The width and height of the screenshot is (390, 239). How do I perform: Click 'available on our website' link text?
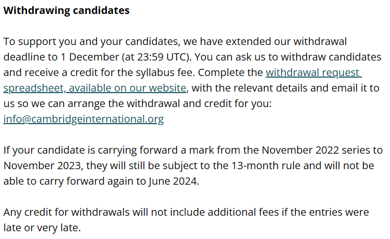pos(128,88)
